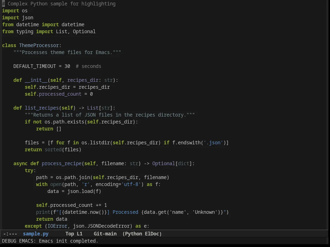Click the 'Unknown' string literal
Image resolution: width=330 pixels, height=247 pixels.
(x=205, y=212)
